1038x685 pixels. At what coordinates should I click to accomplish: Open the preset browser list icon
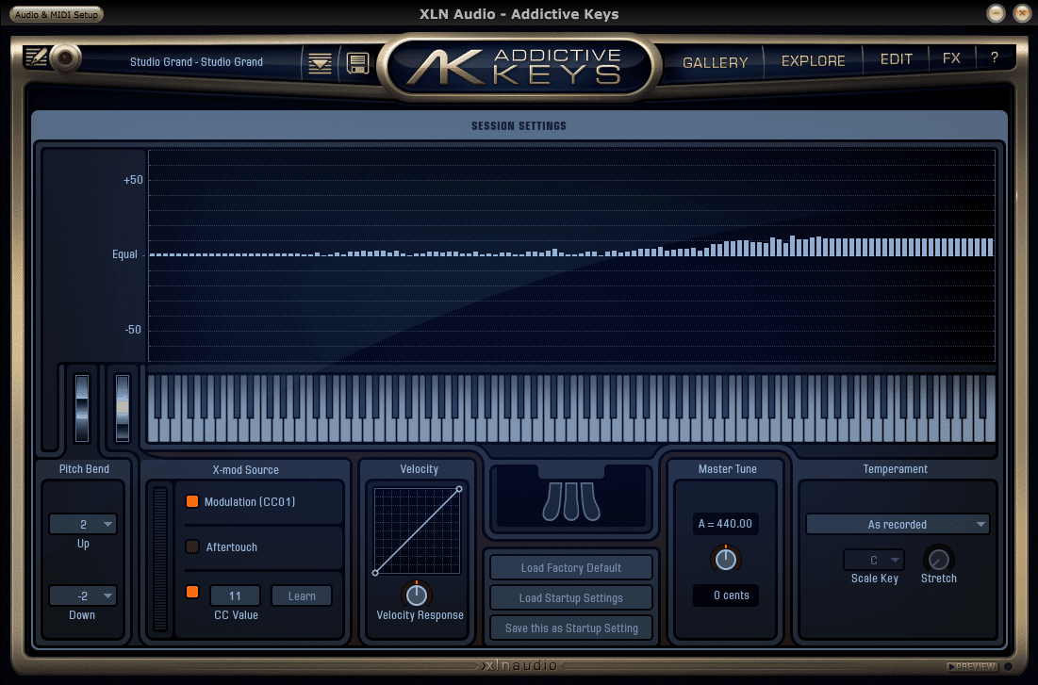(x=320, y=63)
